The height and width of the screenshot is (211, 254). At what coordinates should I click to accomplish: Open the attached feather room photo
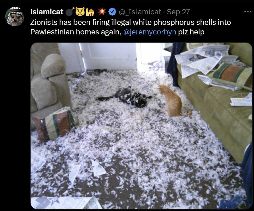(141, 126)
